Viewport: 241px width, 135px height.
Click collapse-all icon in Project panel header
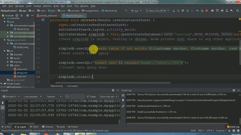(x=21, y=15)
